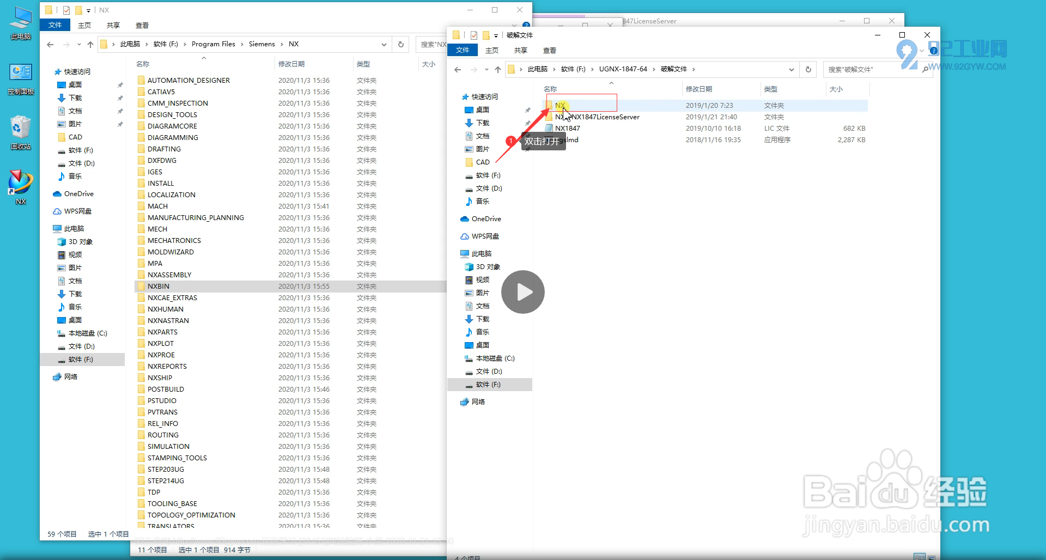1046x560 pixels.
Task: Refresh the NX window folder view
Action: [401, 44]
